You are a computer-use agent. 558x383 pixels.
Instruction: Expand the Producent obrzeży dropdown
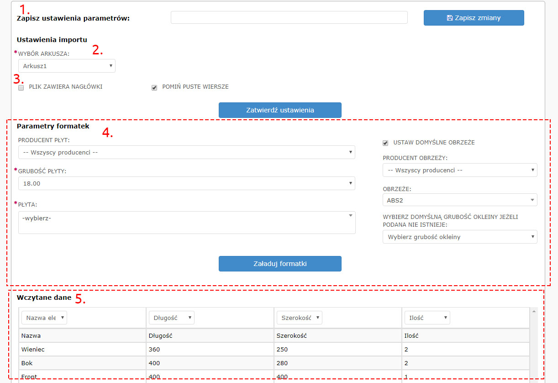point(459,170)
